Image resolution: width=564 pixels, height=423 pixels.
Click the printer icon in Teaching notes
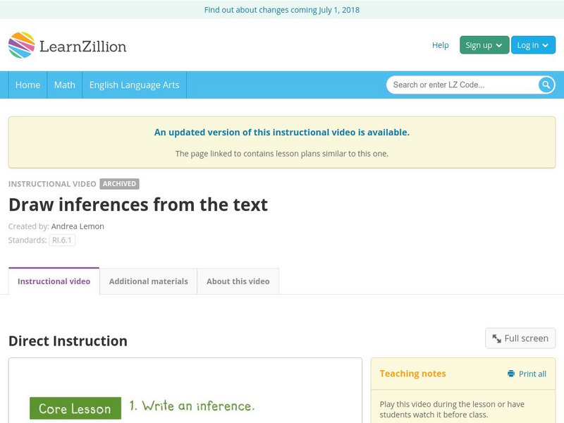(511, 374)
